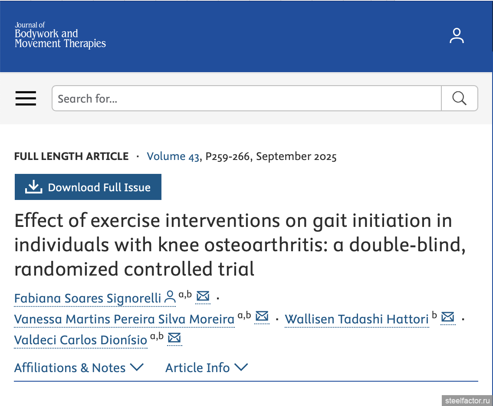Screen dimensions: 493x406
Task: Click the chevron next to Article Info
Action: (241, 368)
